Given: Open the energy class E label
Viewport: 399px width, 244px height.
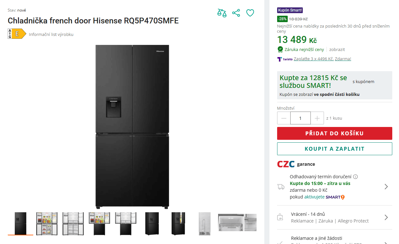Looking at the screenshot, I should coord(17,33).
